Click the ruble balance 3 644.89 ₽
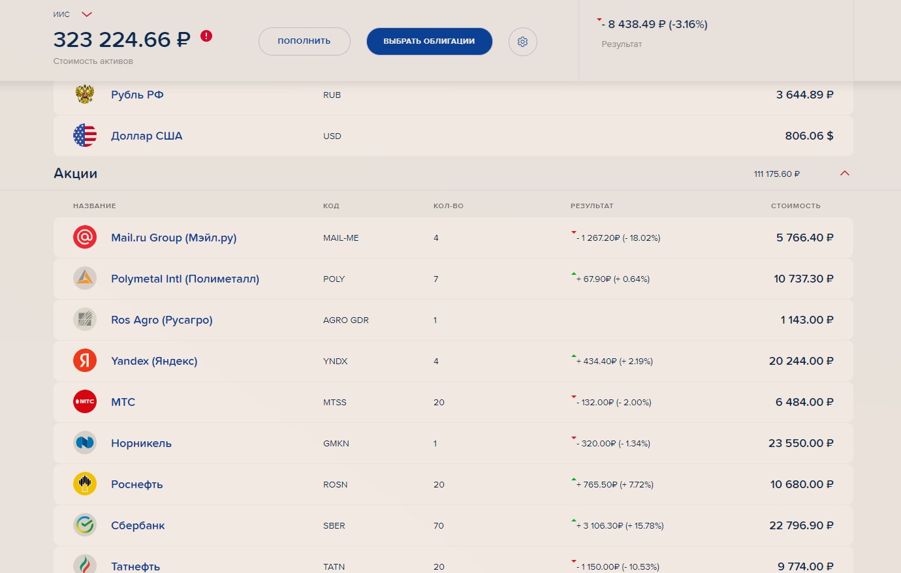 [x=805, y=95]
